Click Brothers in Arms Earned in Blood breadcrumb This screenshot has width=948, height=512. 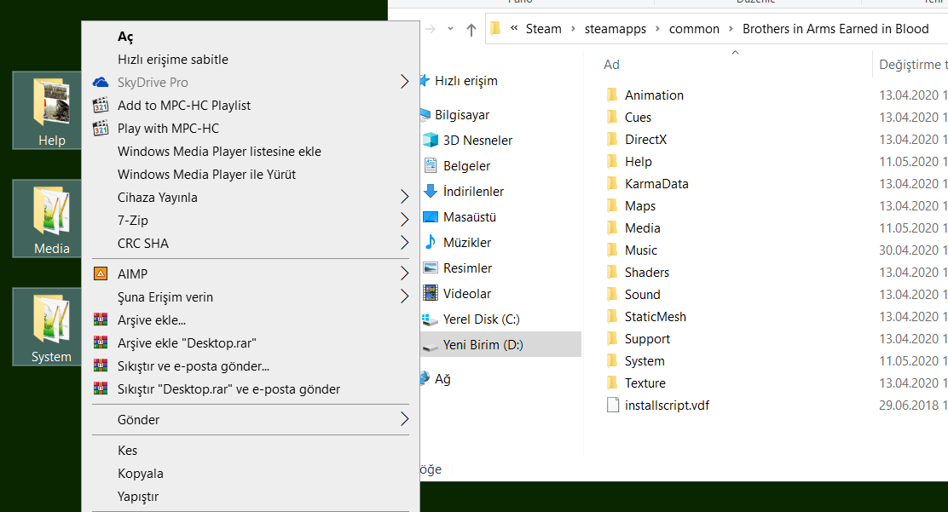pyautogui.click(x=835, y=29)
